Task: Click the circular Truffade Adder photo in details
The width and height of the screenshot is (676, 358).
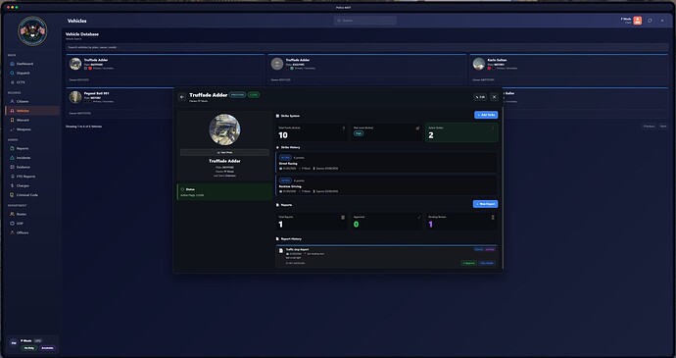Action: pyautogui.click(x=224, y=129)
